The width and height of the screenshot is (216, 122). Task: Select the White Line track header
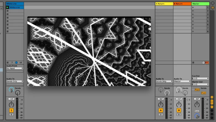point(15,4)
